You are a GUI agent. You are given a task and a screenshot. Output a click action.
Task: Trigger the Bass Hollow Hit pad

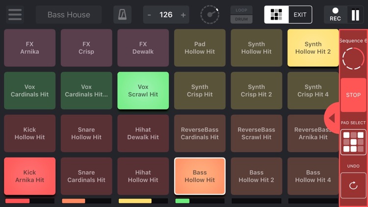[200, 176]
